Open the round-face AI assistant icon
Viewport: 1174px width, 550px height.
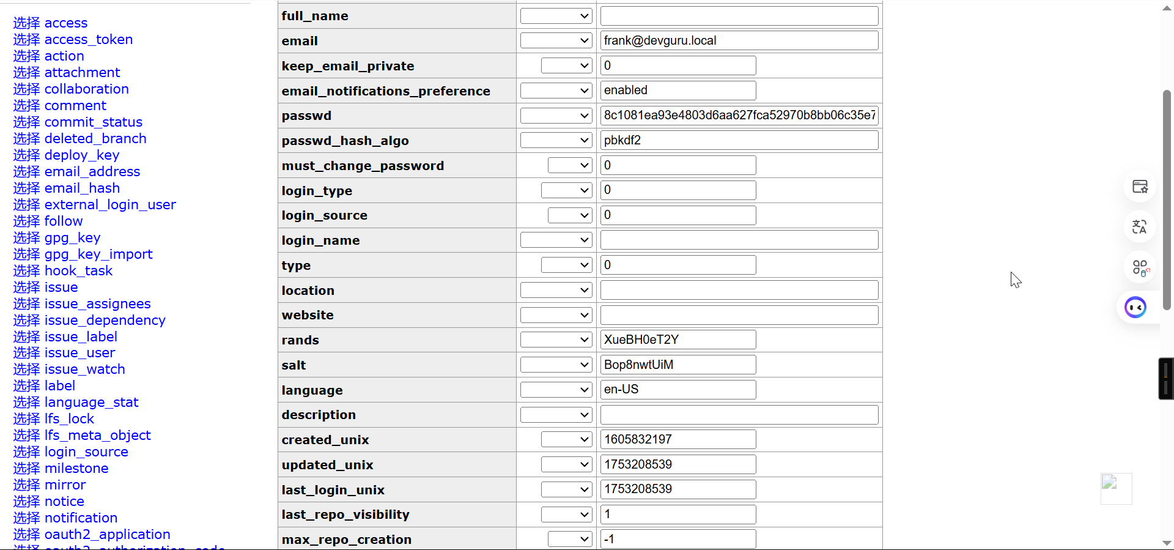point(1135,307)
